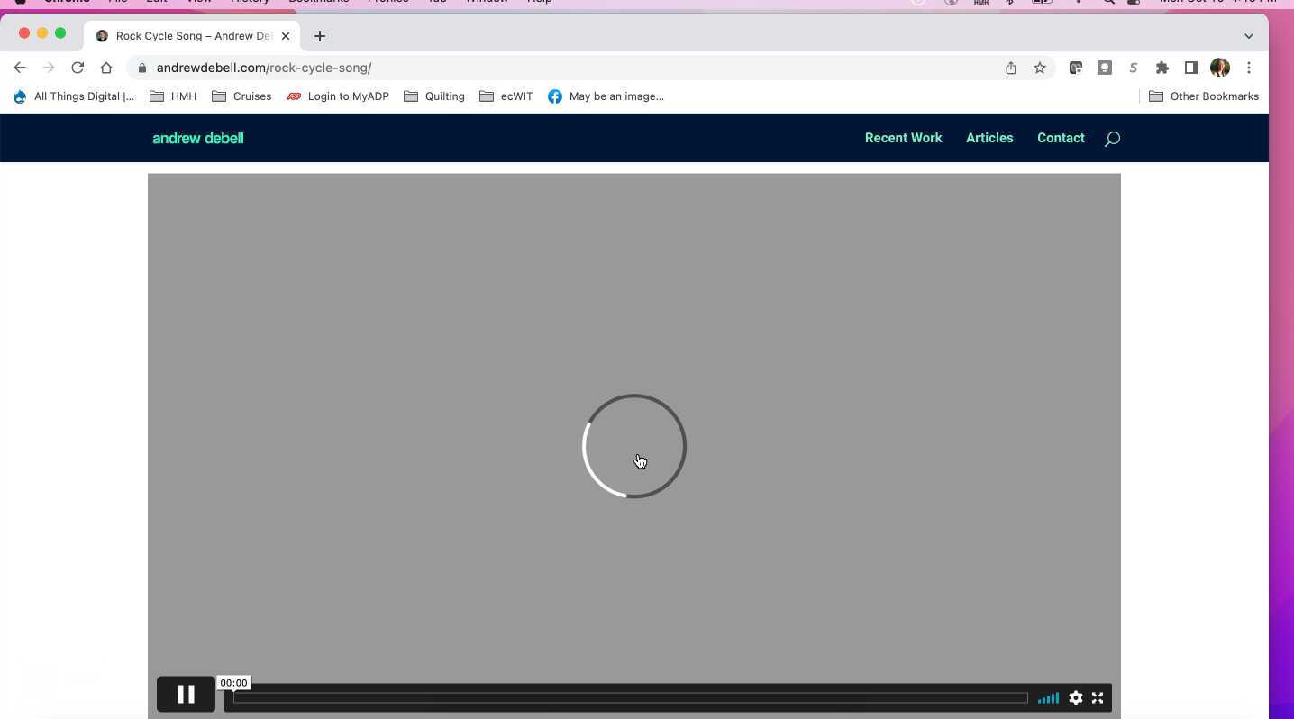The height and width of the screenshot is (719, 1294).
Task: Expand the ecWIT bookmarks folder
Action: point(506,96)
